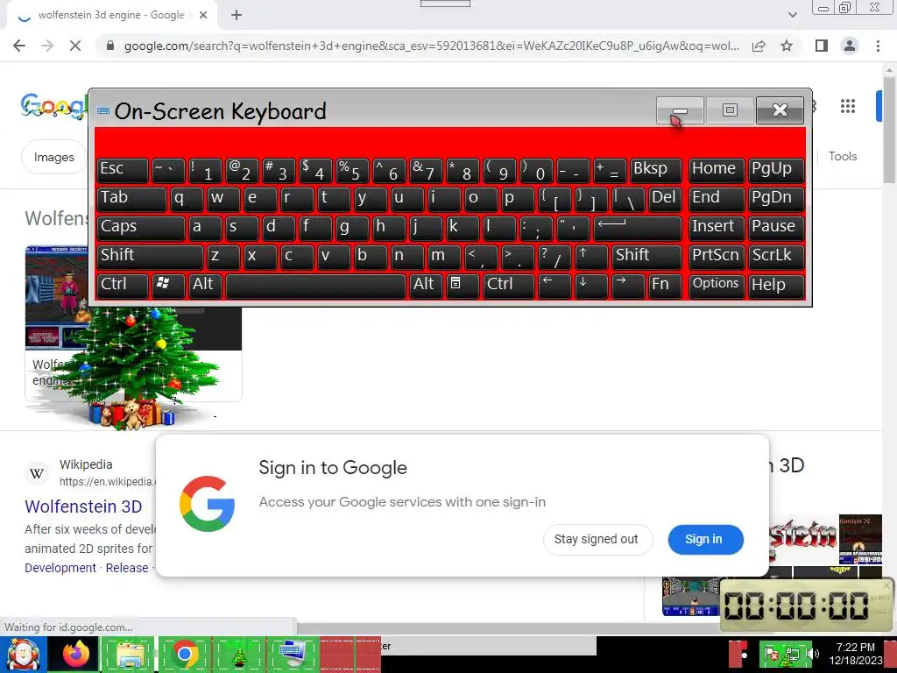
Task: Click the address bar URL field
Action: click(x=432, y=46)
